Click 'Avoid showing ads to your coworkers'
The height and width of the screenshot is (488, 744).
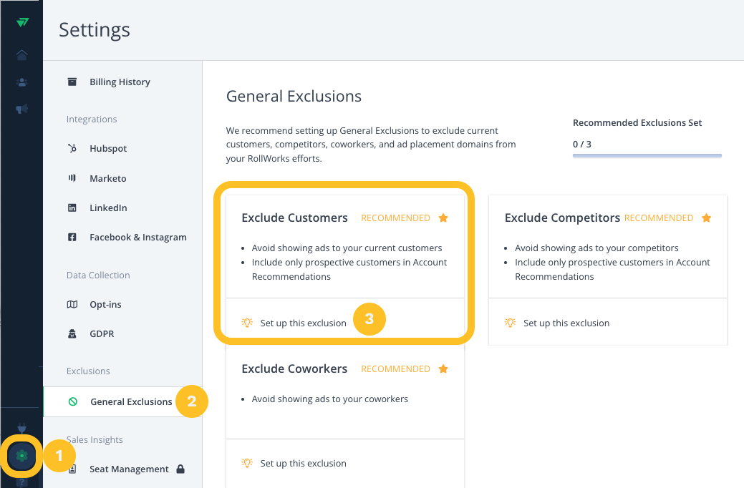(330, 399)
